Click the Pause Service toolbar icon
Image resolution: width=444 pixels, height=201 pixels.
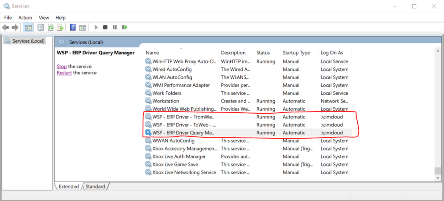tap(114, 27)
